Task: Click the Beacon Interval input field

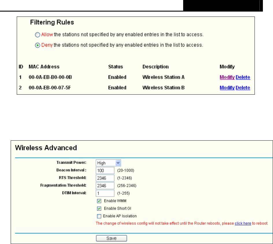Action: click(x=105, y=170)
